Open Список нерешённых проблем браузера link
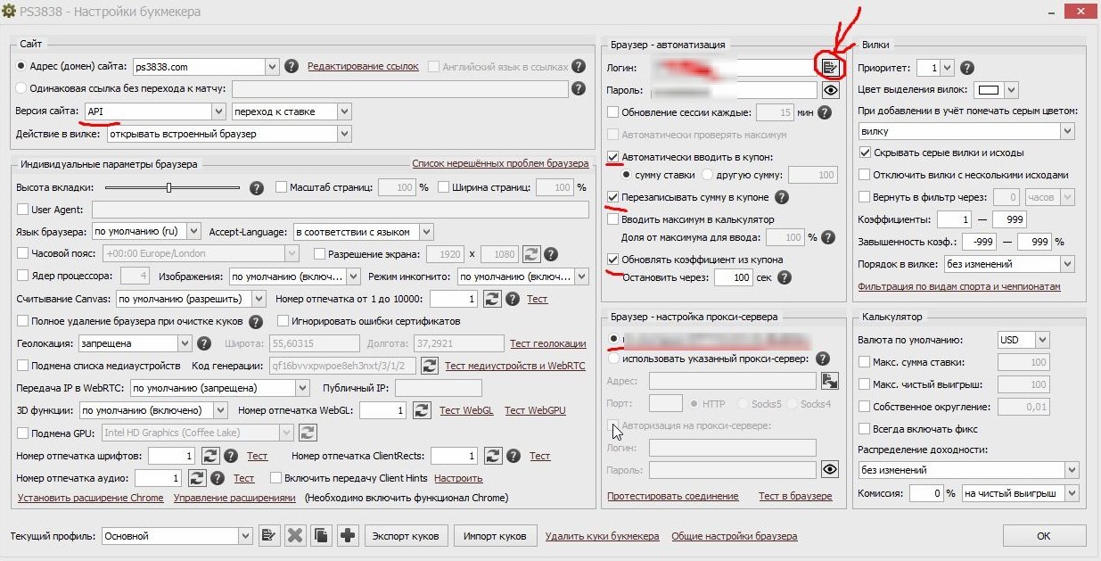The height and width of the screenshot is (561, 1101). coord(500,164)
